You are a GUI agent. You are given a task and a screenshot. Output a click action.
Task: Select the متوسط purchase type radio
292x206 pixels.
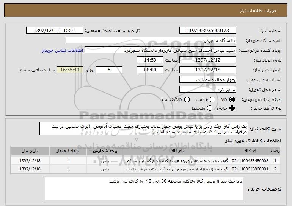210,108
